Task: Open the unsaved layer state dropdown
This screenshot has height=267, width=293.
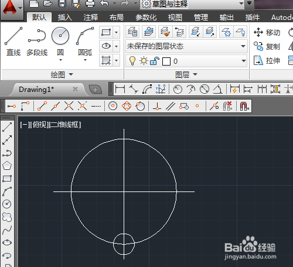Action: click(x=186, y=46)
